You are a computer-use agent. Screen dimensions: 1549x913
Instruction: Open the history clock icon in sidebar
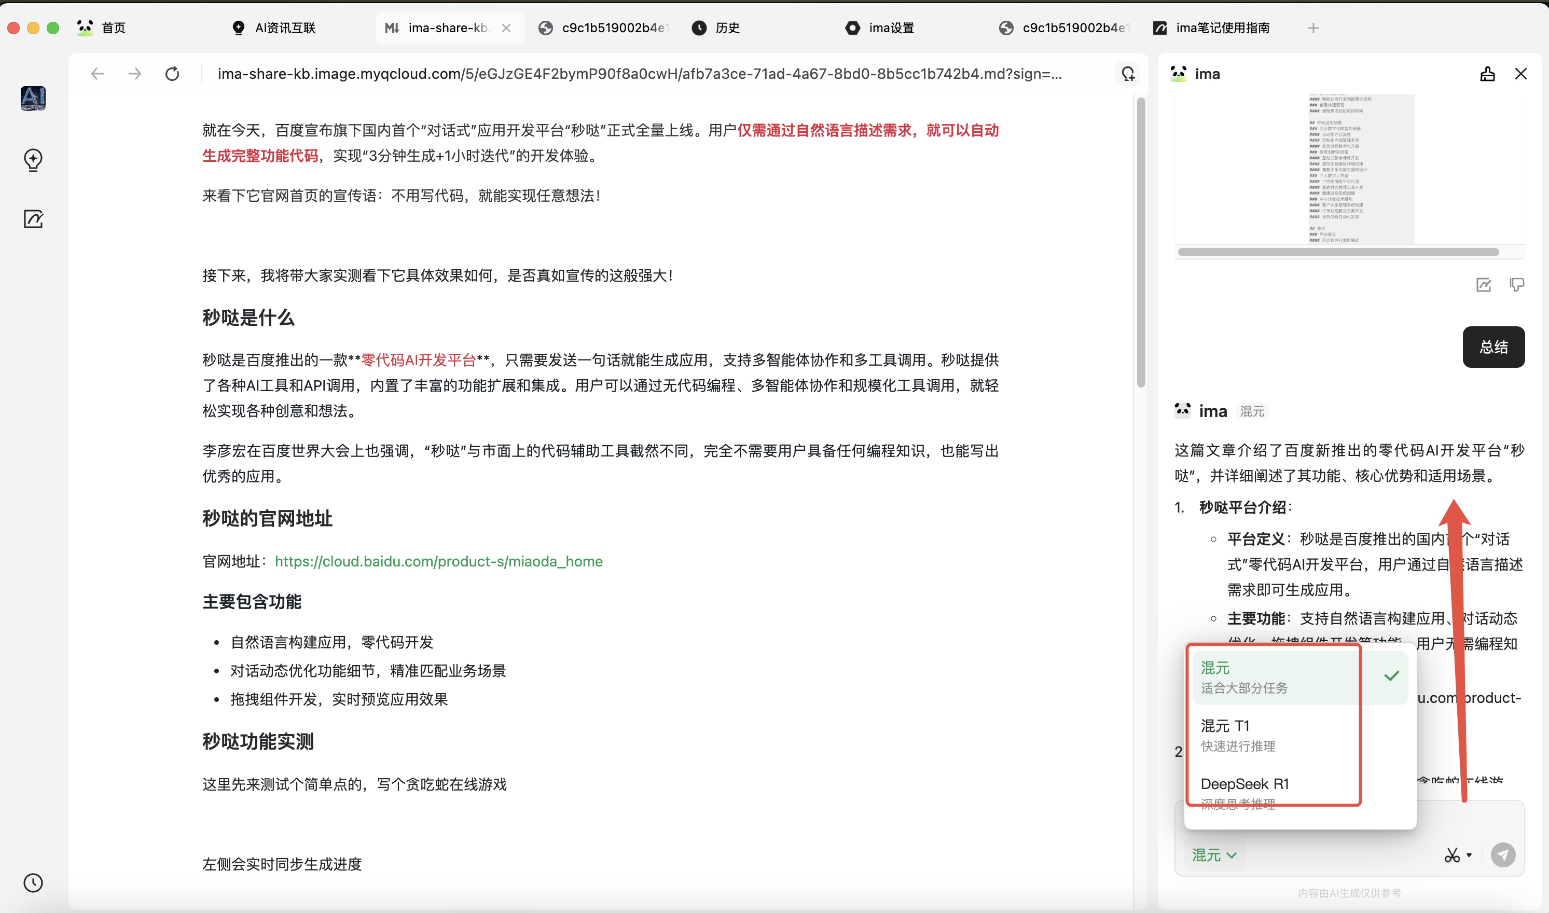click(x=33, y=883)
